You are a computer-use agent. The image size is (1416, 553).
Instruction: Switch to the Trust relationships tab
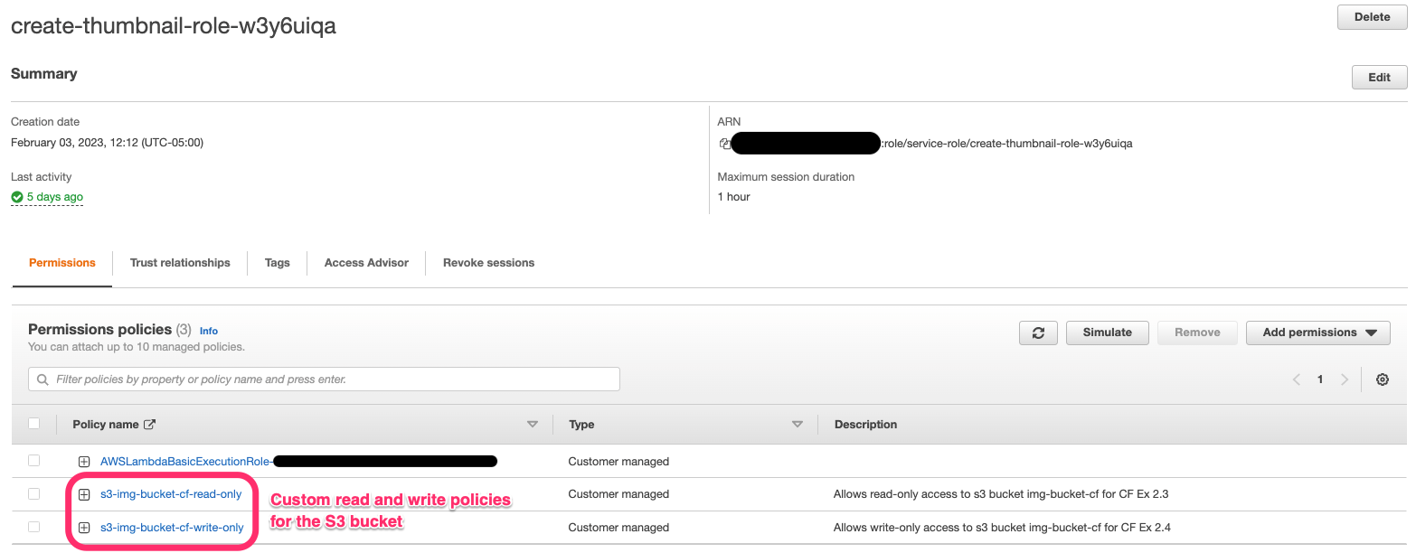click(180, 263)
